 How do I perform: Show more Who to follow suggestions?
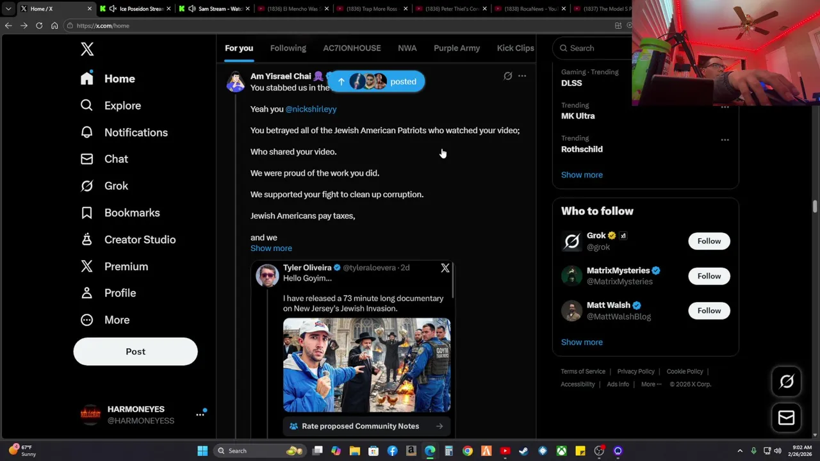coord(582,342)
